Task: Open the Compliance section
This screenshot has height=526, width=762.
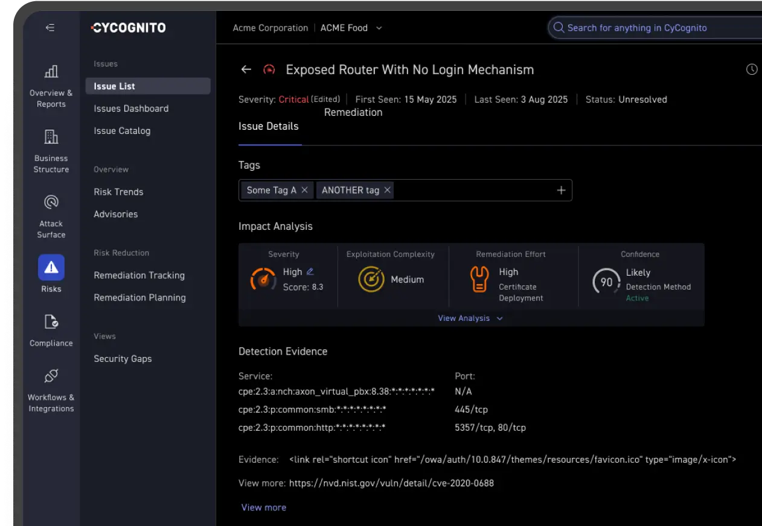Action: [51, 331]
